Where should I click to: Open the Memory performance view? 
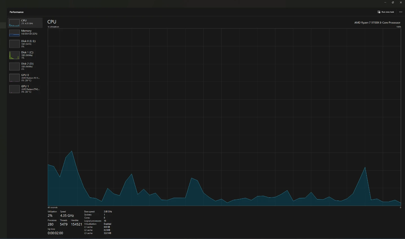point(25,33)
